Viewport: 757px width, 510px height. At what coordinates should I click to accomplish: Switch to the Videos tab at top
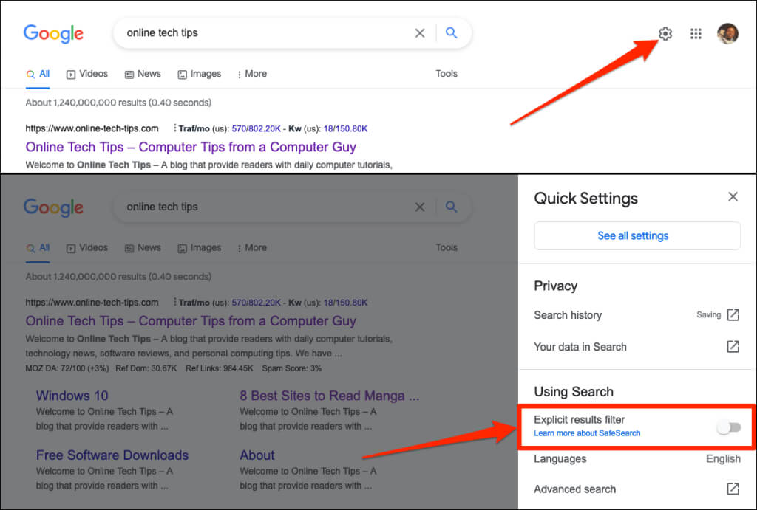tap(87, 74)
